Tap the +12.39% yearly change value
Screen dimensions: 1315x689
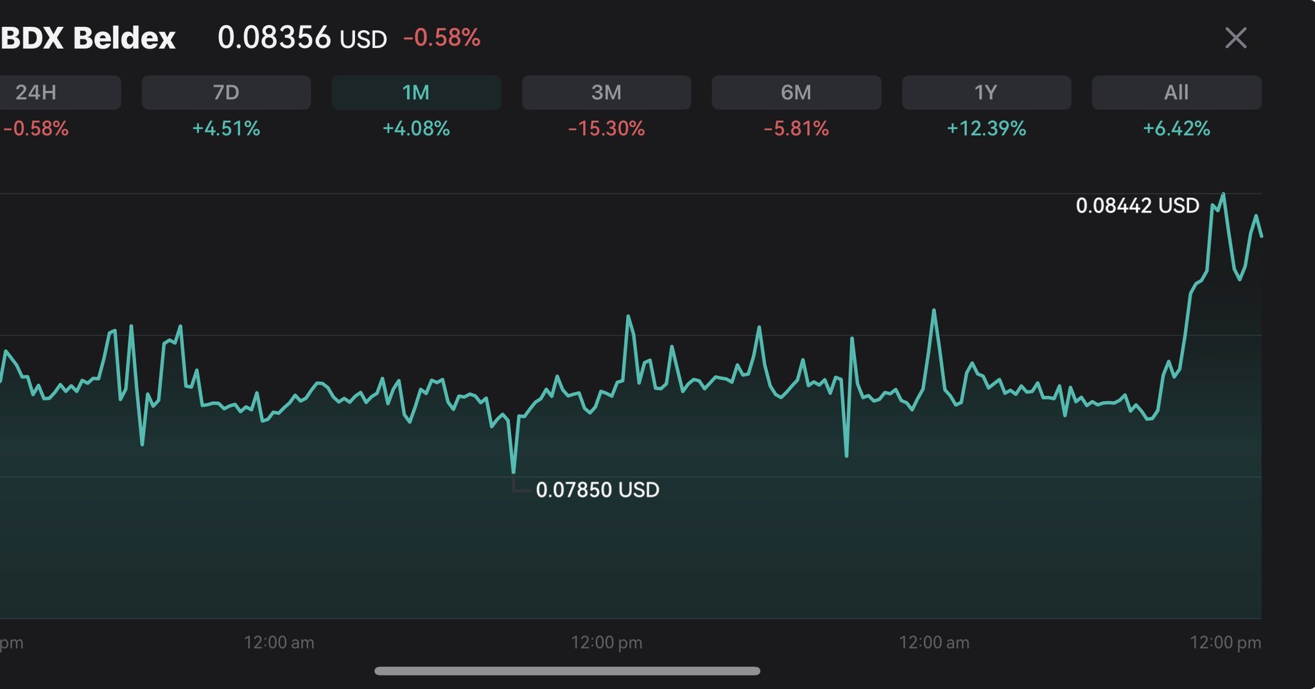click(986, 129)
